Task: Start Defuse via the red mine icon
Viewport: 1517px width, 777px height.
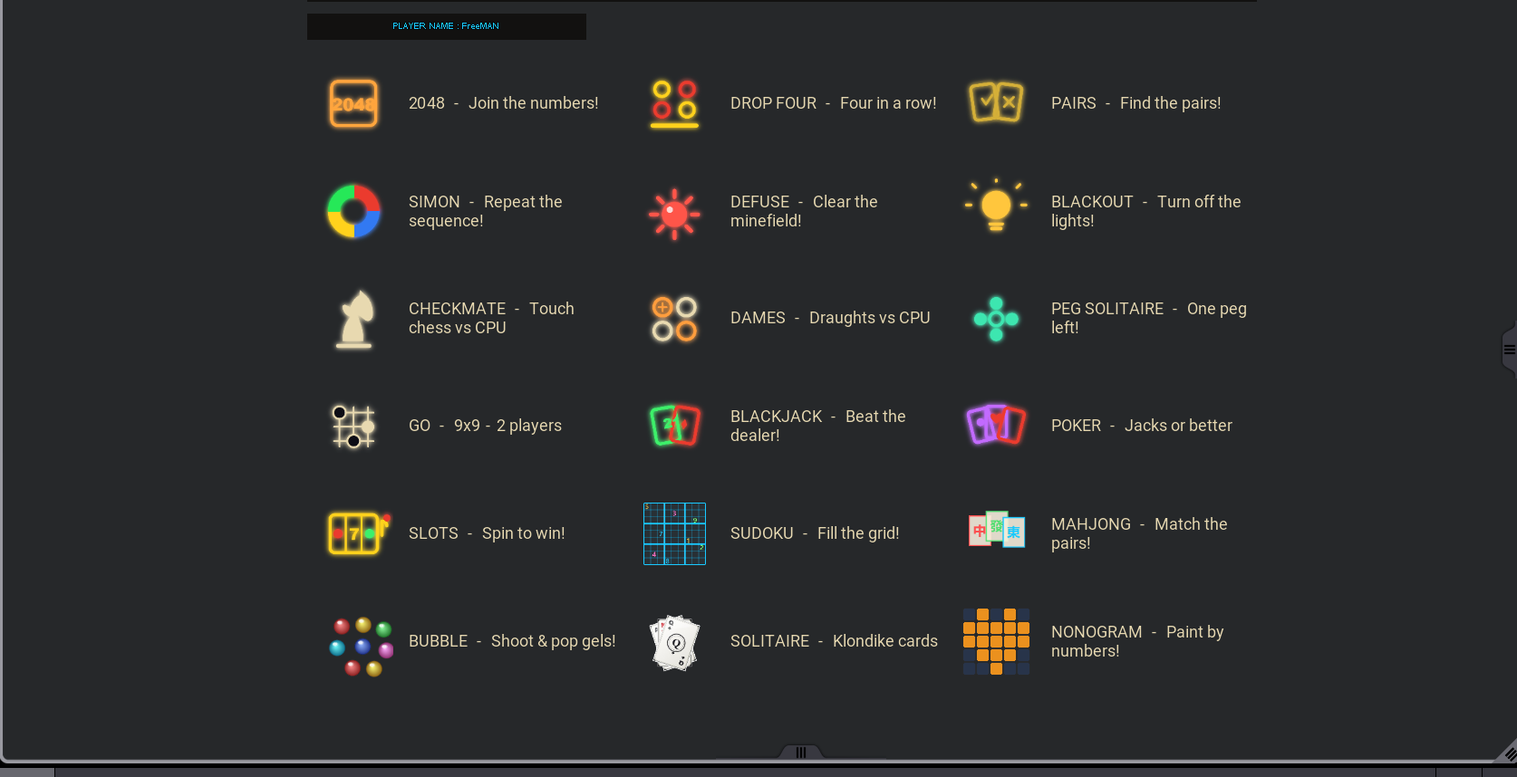Action: click(x=674, y=214)
